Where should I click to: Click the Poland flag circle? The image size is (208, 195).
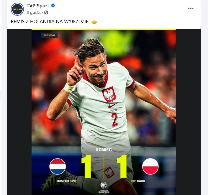(150, 166)
